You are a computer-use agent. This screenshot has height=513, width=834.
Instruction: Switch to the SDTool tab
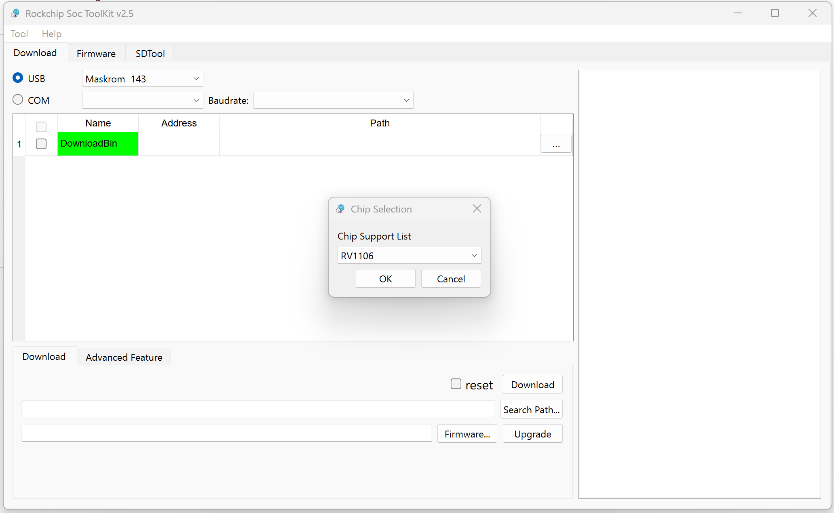coord(149,53)
